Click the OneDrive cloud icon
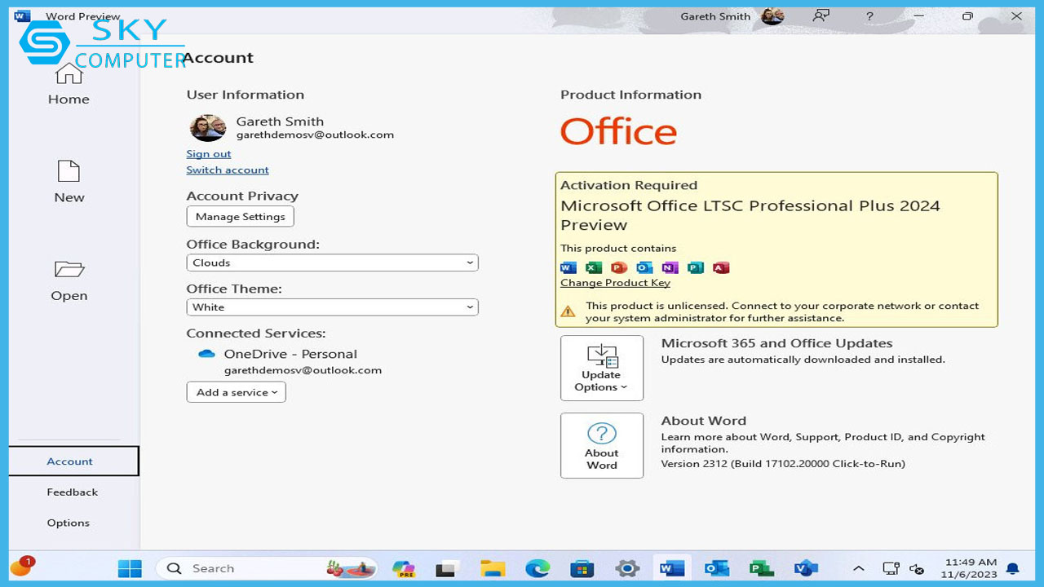Screen dimensions: 1044x587 (x=206, y=354)
